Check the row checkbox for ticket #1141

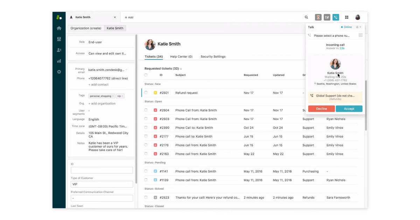[146, 171]
